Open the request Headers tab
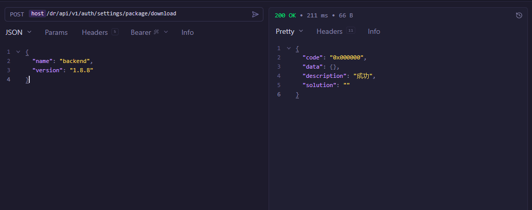Viewport: 532px width, 210px height. point(95,32)
